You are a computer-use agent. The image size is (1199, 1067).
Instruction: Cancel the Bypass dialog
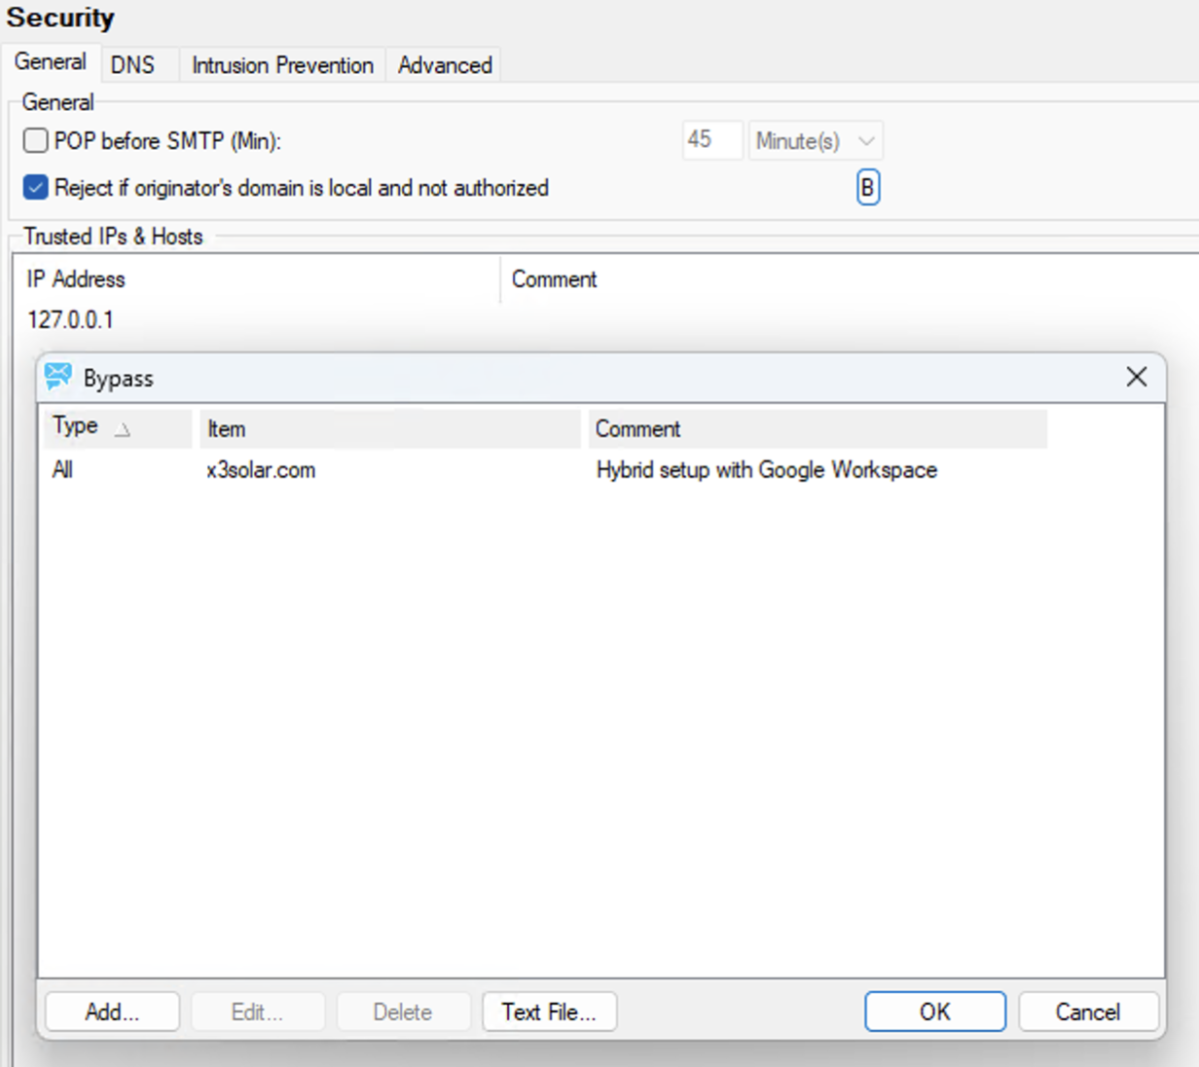(x=1088, y=1012)
